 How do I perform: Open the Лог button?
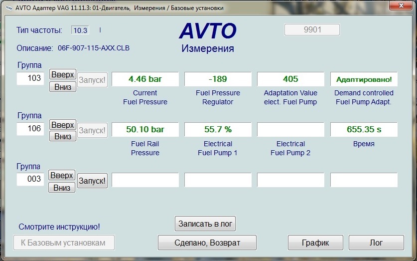click(376, 243)
